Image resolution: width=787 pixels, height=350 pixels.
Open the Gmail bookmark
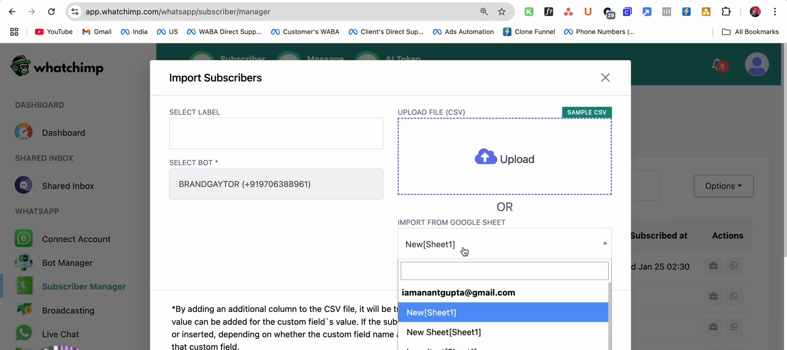pyautogui.click(x=97, y=32)
